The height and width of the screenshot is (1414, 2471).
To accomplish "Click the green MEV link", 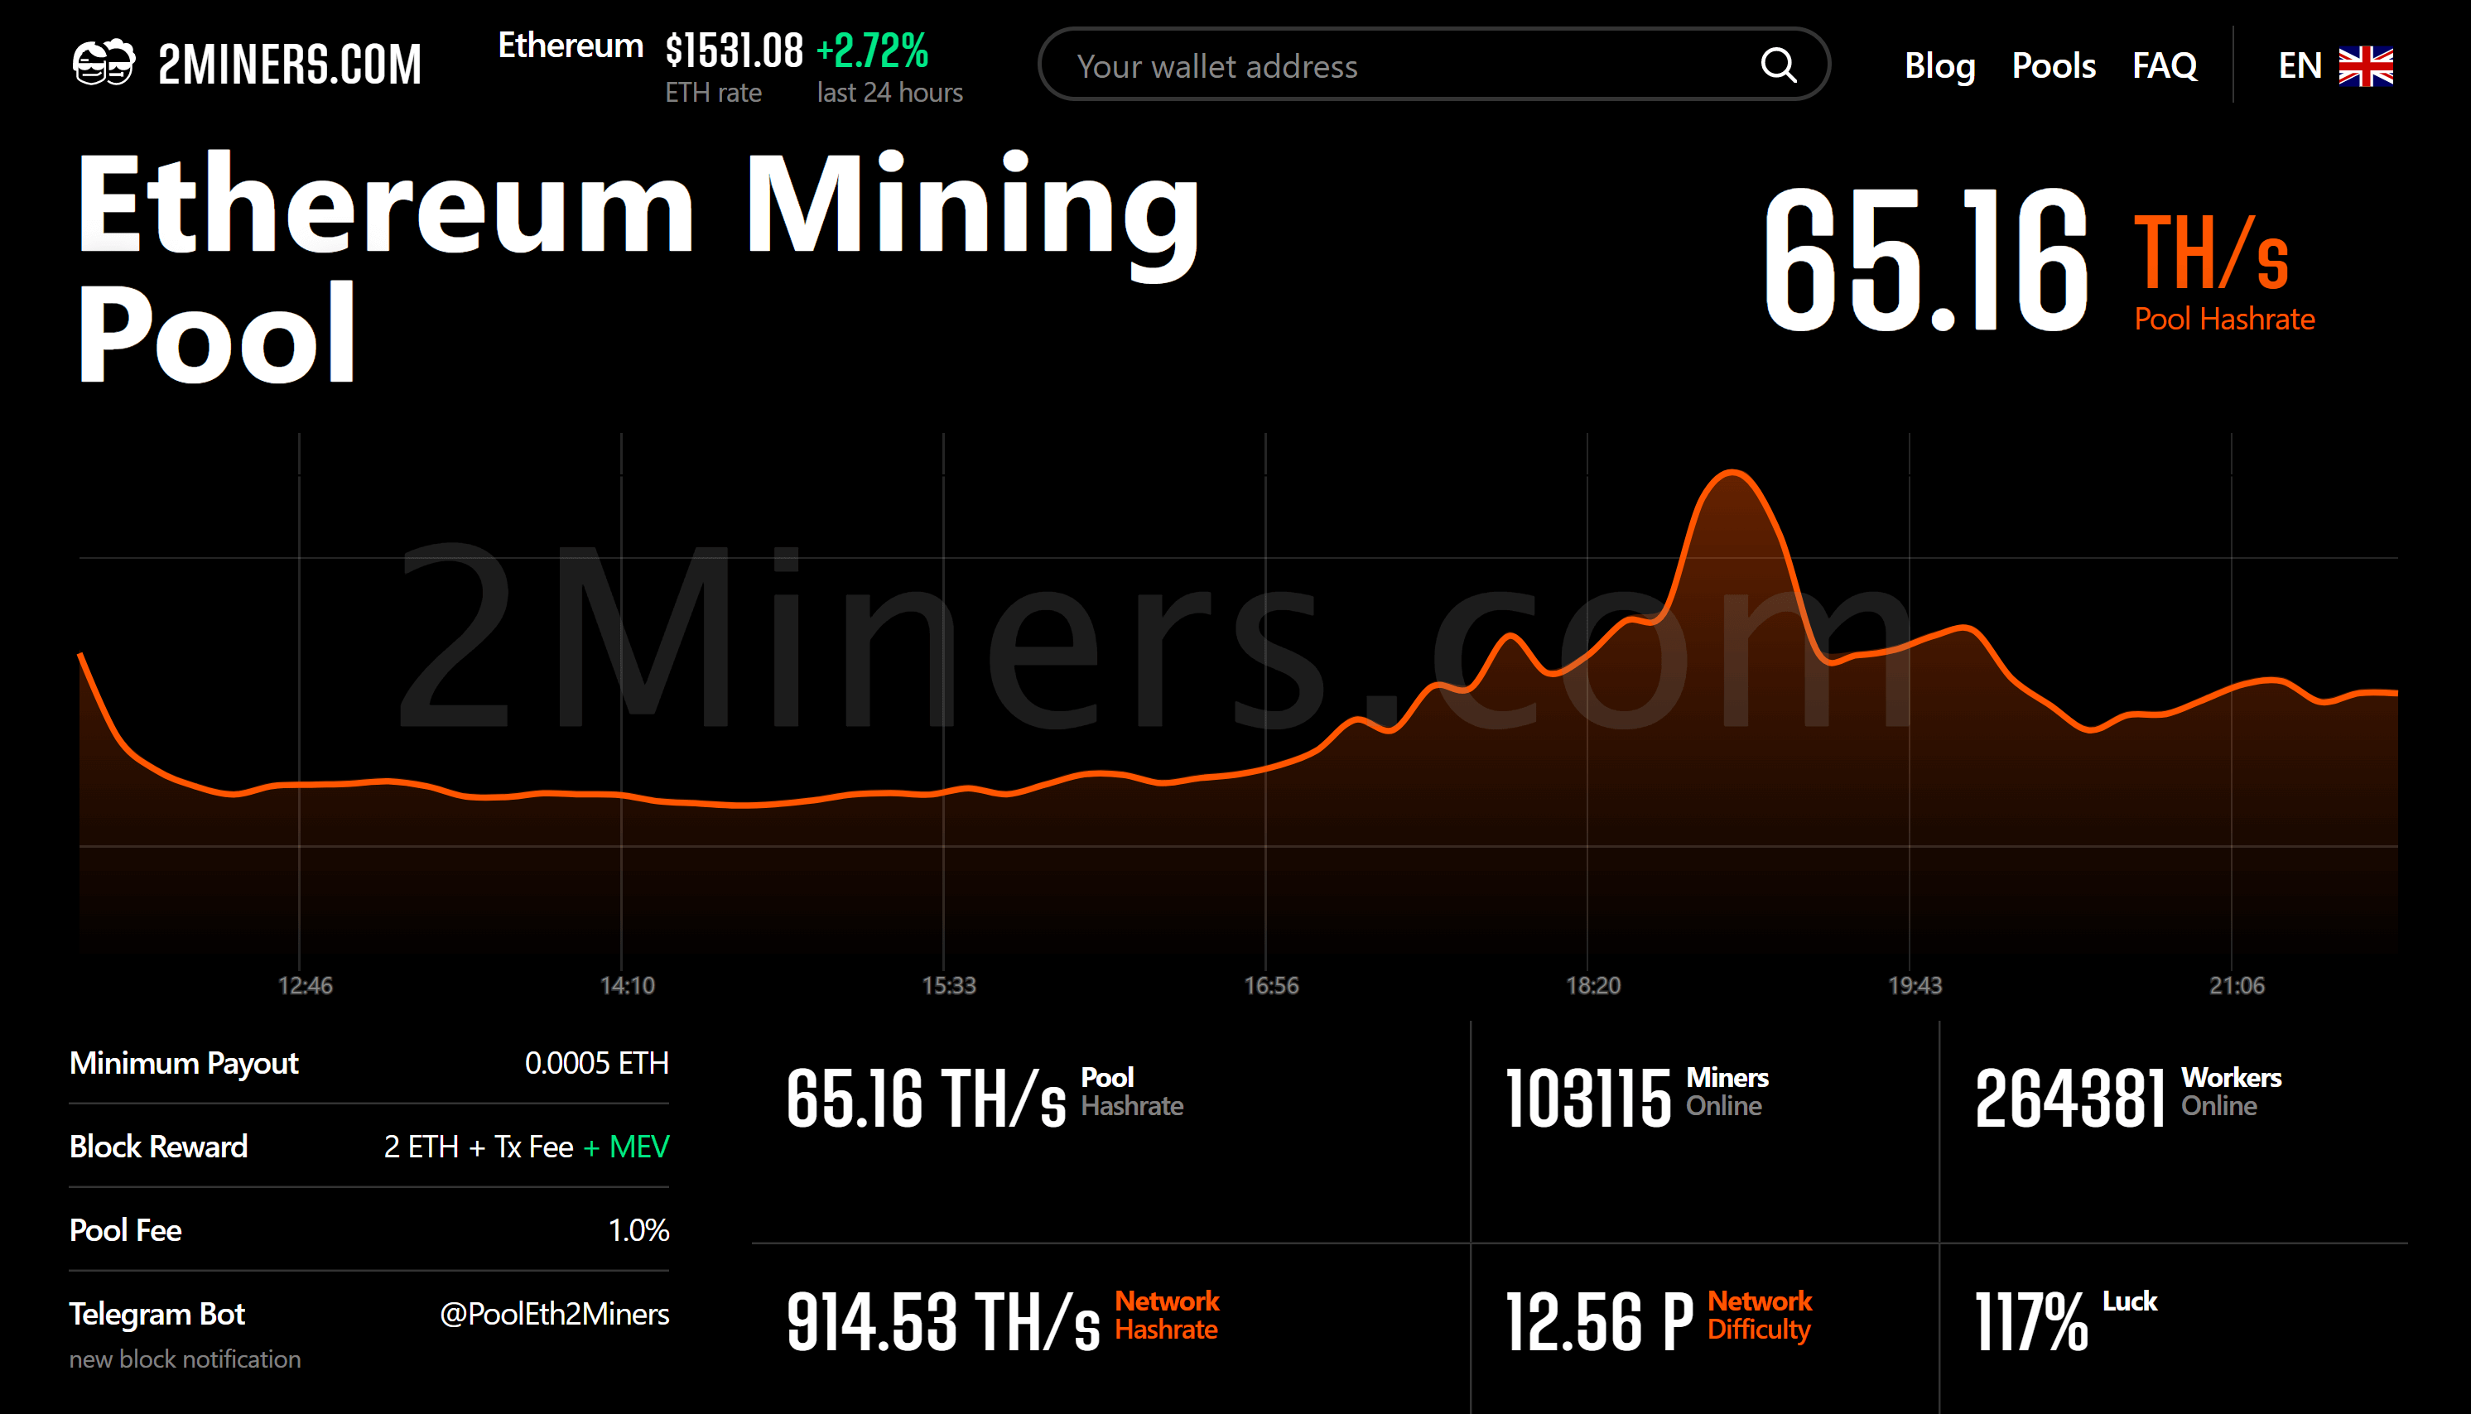I will click(x=639, y=1147).
